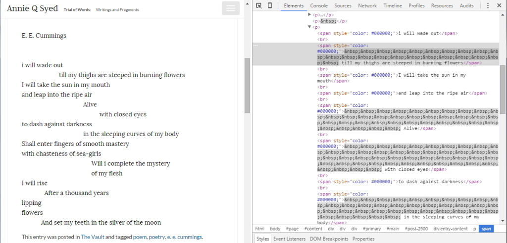The image size is (507, 243).
Task: Click the 'E. E. Cummings' heading text
Action: (44, 36)
